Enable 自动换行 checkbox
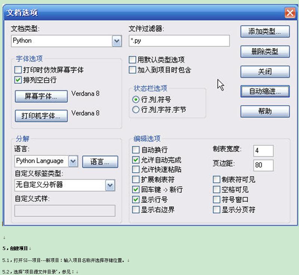Screen dimensions: 299x275 coord(136,150)
